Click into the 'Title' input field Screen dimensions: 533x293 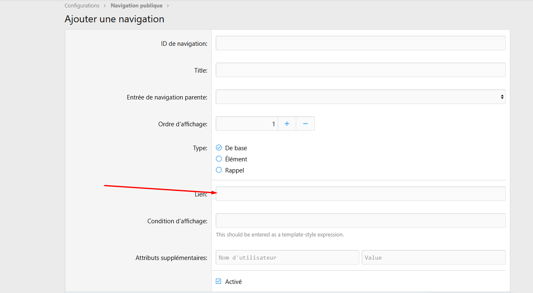point(360,70)
